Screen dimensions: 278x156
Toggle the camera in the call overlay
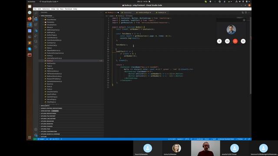227,41
